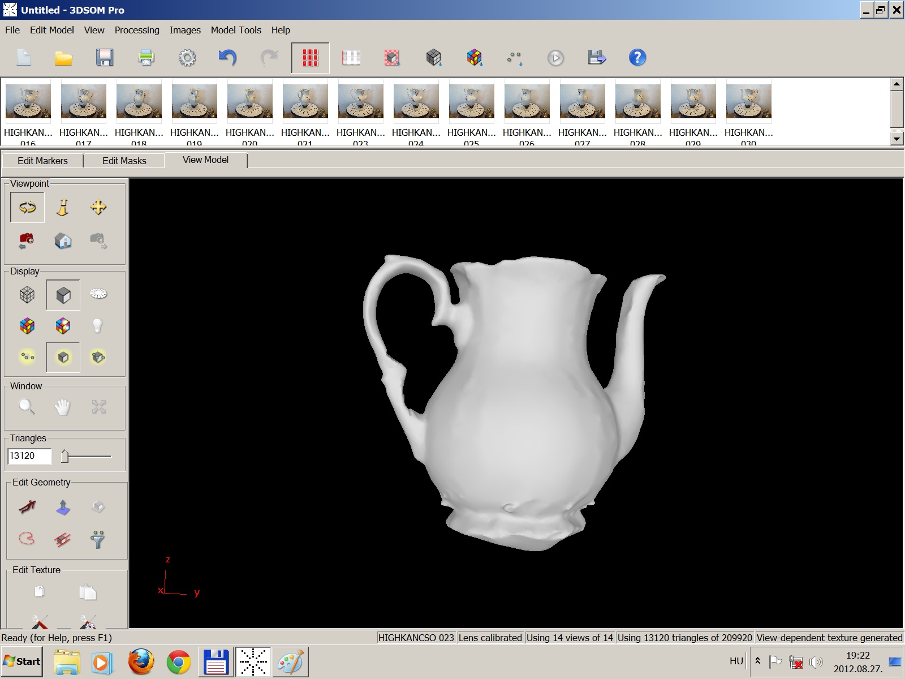Select the red lasso selection tool
This screenshot has width=905, height=679.
[x=27, y=538]
